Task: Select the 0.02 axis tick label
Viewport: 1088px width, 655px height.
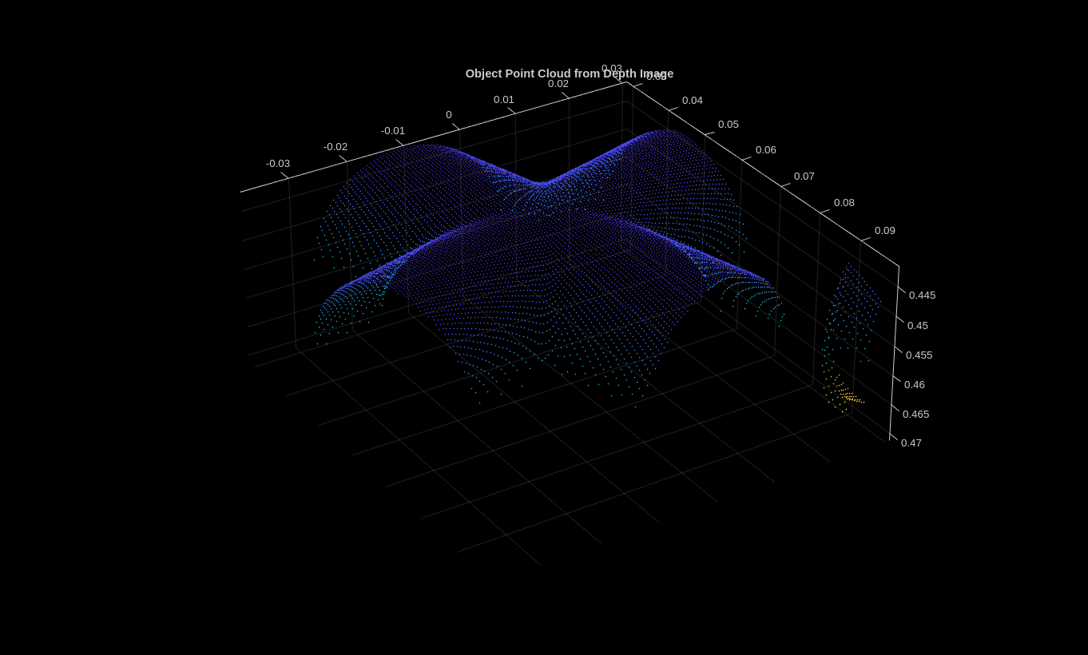Action: [558, 84]
